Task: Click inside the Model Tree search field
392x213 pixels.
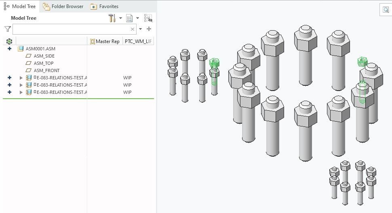Action: pyautogui.click(x=71, y=29)
